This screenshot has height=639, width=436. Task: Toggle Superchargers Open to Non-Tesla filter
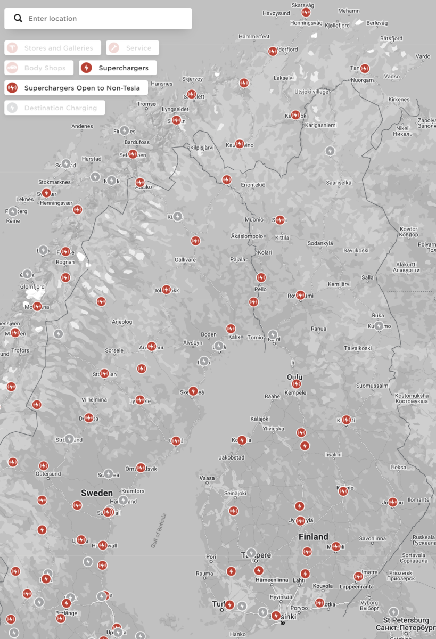point(76,88)
